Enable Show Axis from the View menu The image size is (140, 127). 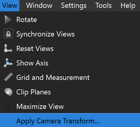[x=32, y=63]
